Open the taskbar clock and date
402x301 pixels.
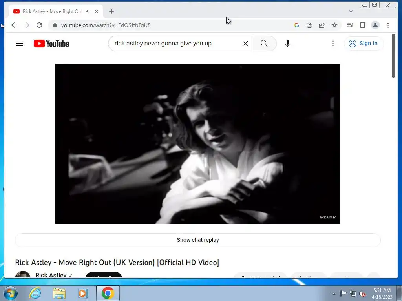(x=382, y=294)
